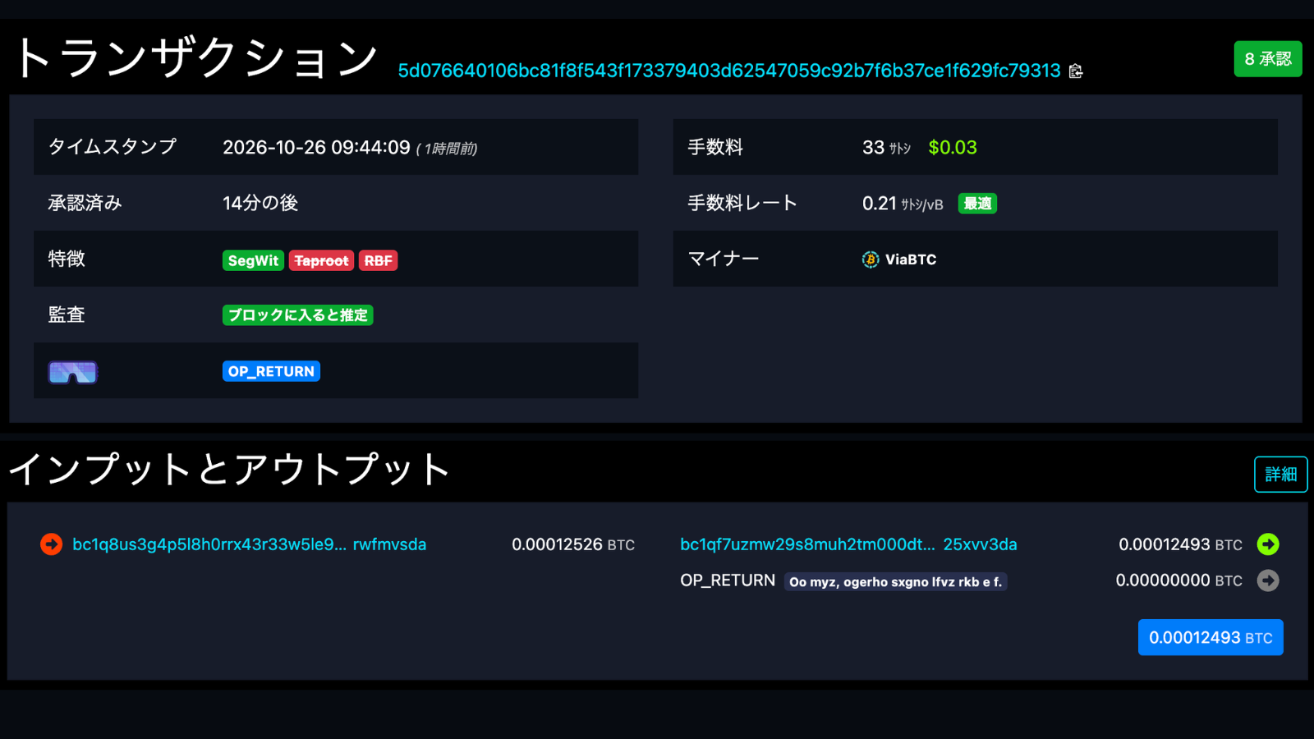This screenshot has width=1314, height=739.
Task: Open the transaction hash link
Action: point(729,71)
